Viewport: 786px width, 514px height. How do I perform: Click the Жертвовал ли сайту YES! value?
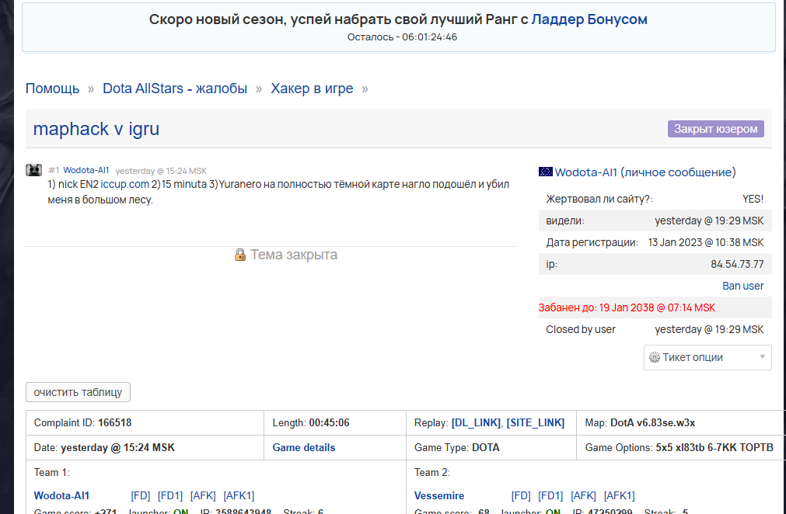(x=753, y=200)
